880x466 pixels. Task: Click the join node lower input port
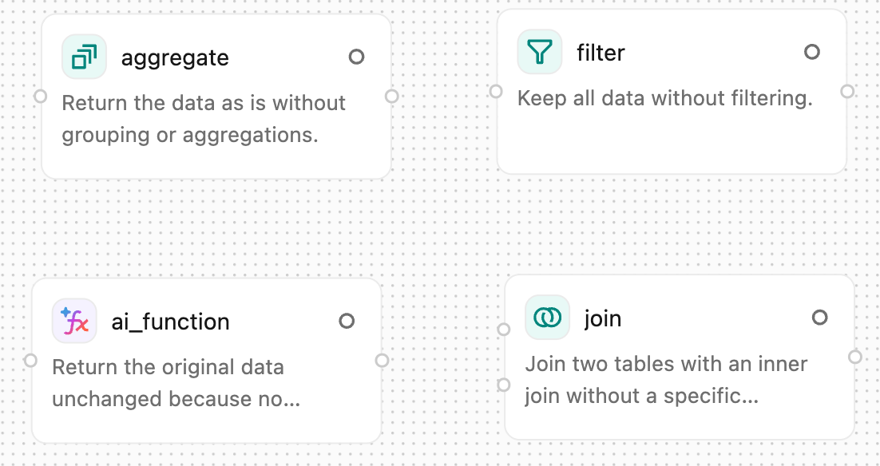[504, 385]
